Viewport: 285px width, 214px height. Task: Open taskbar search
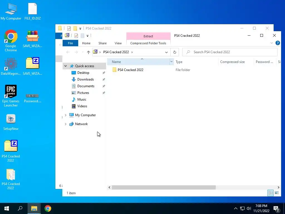[x=20, y=208]
